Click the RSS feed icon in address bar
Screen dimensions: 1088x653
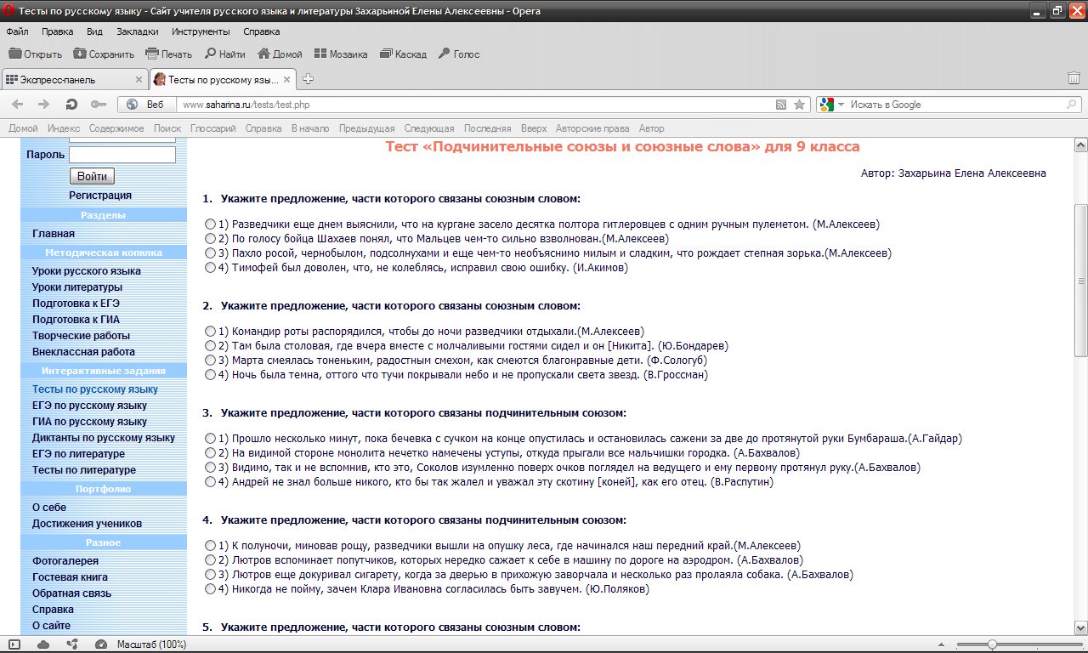pyautogui.click(x=781, y=105)
